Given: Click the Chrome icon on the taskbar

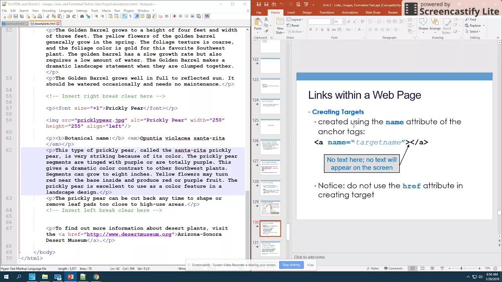Looking at the screenshot, I should click(96, 277).
